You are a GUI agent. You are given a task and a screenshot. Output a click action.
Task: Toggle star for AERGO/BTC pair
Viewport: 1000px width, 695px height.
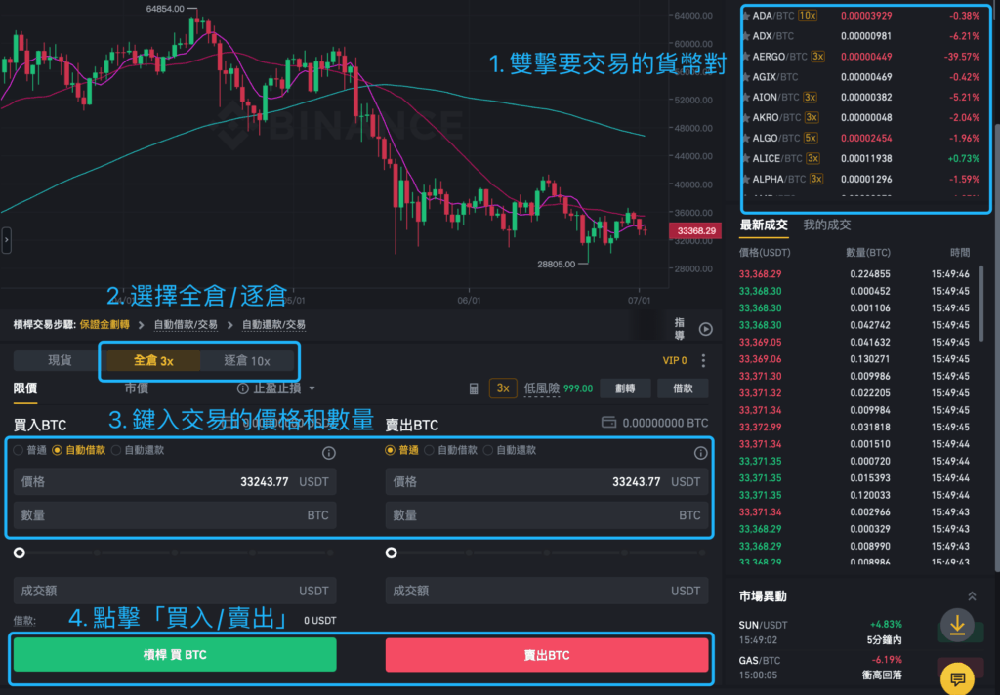pyautogui.click(x=745, y=56)
